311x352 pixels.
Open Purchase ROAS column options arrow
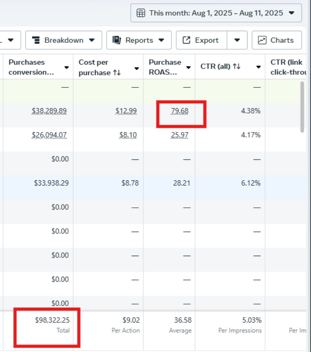(188, 68)
